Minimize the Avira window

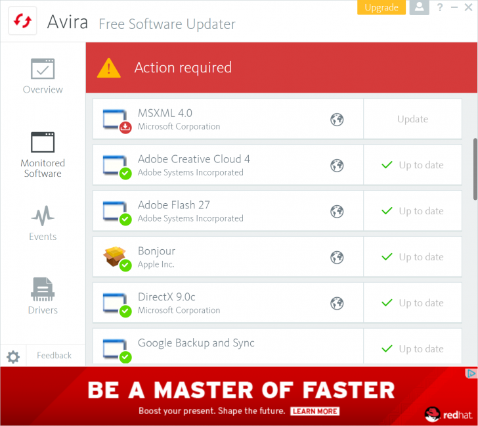(454, 7)
